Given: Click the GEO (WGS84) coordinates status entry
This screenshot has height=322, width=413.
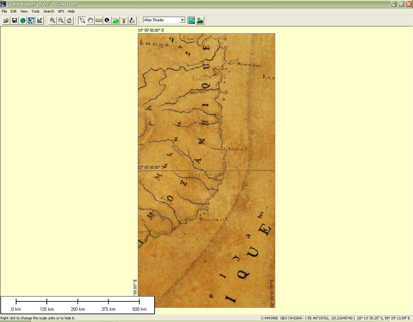Looking at the screenshot, I should 317,318.
